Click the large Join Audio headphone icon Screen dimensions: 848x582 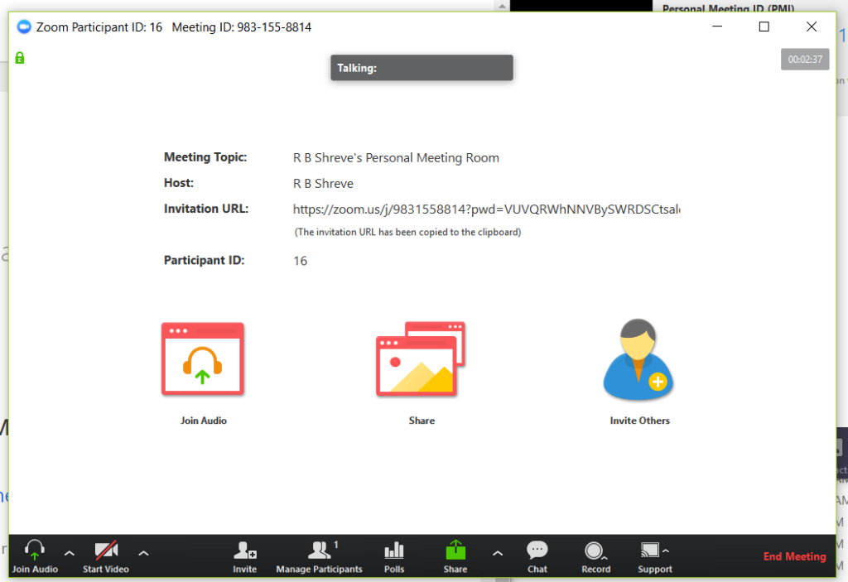[202, 358]
